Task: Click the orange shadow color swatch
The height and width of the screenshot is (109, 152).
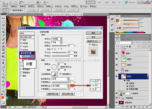Action: pyautogui.click(x=72, y=85)
